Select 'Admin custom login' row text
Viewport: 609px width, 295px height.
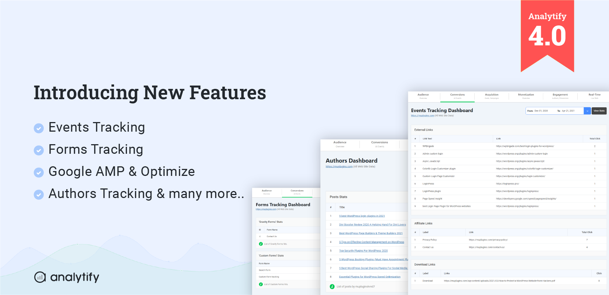[x=433, y=154]
